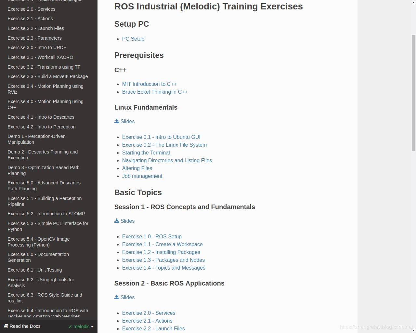Open Starting the Terminal link

[146, 153]
